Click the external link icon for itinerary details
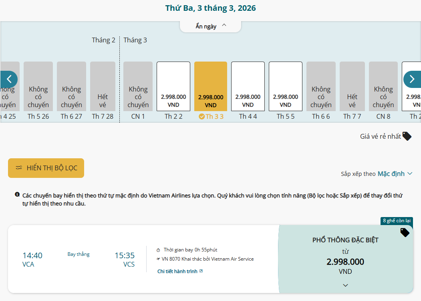Image resolution: width=421 pixels, height=301 pixels. (201, 271)
